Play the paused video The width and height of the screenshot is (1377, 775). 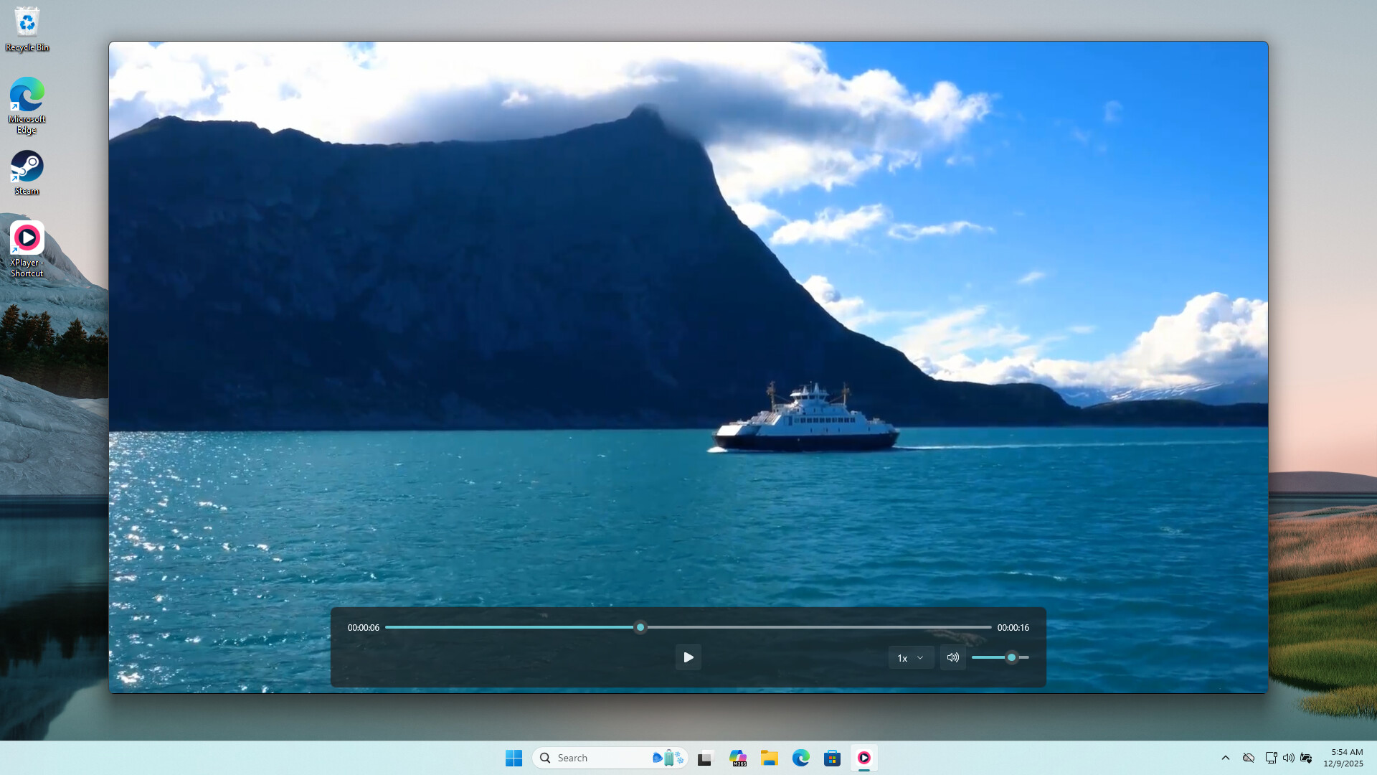point(688,657)
